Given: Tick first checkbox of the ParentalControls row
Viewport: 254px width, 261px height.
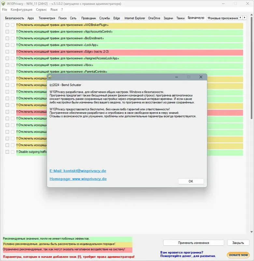Looking at the screenshot, I should point(7,71).
